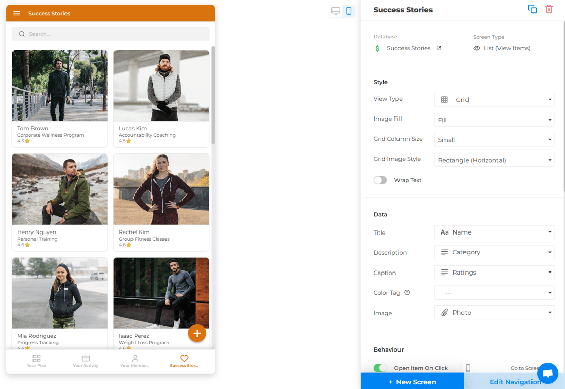Open the View Type dropdown
The image size is (565, 389).
tap(494, 100)
